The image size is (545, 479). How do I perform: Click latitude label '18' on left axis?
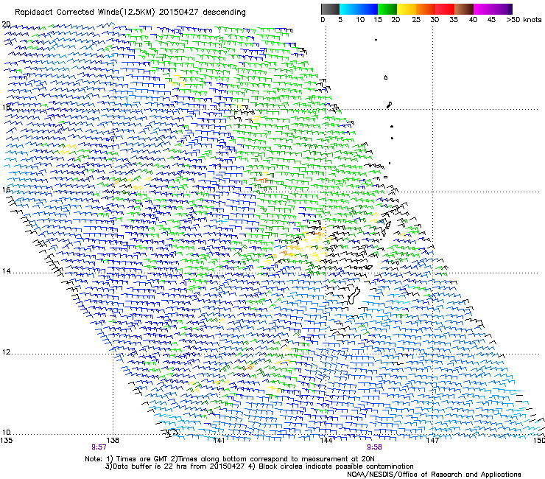[x=6, y=107]
